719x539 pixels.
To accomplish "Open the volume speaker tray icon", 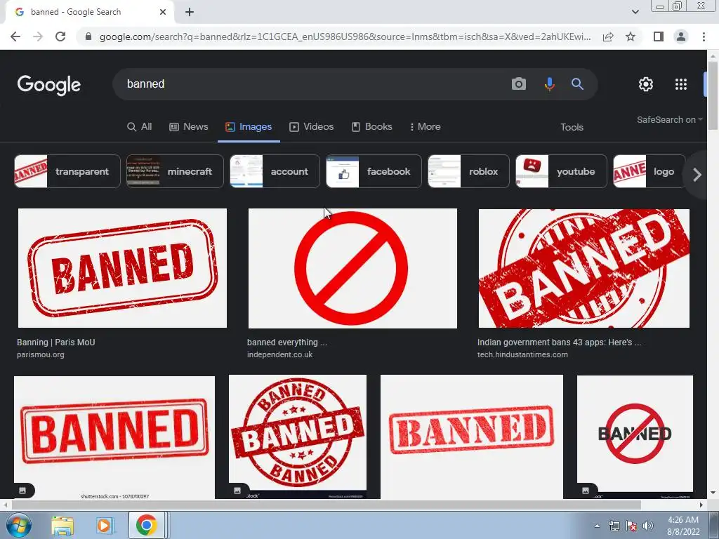I will (x=647, y=526).
